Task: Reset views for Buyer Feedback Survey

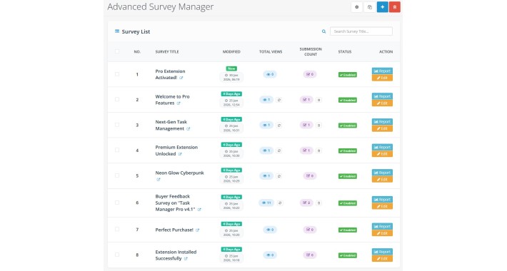Action: point(280,203)
